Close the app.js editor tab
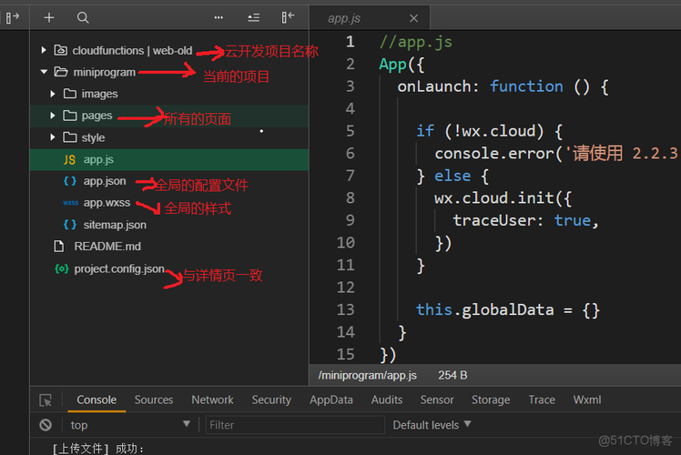The width and height of the screenshot is (681, 455). click(x=414, y=18)
